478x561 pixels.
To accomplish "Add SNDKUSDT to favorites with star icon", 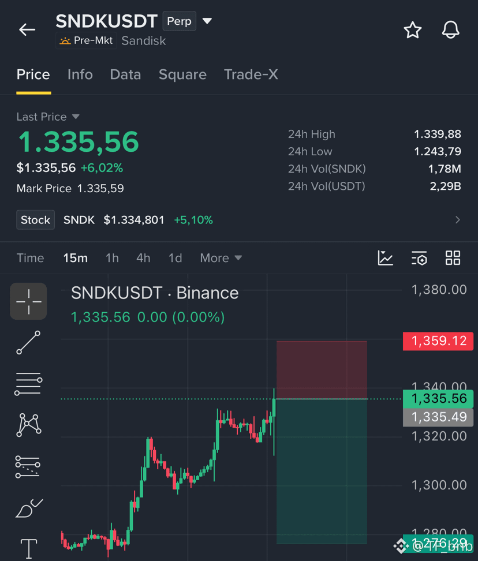I will (413, 29).
